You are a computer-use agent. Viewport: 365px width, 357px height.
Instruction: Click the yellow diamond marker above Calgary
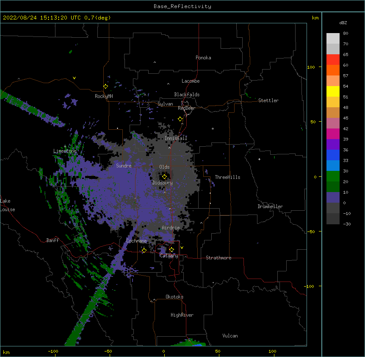pos(171,250)
